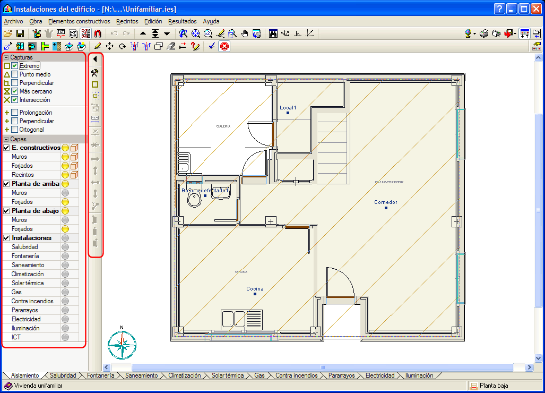The width and height of the screenshot is (545, 393).
Task: Click the window with red base icon
Action: point(20,46)
